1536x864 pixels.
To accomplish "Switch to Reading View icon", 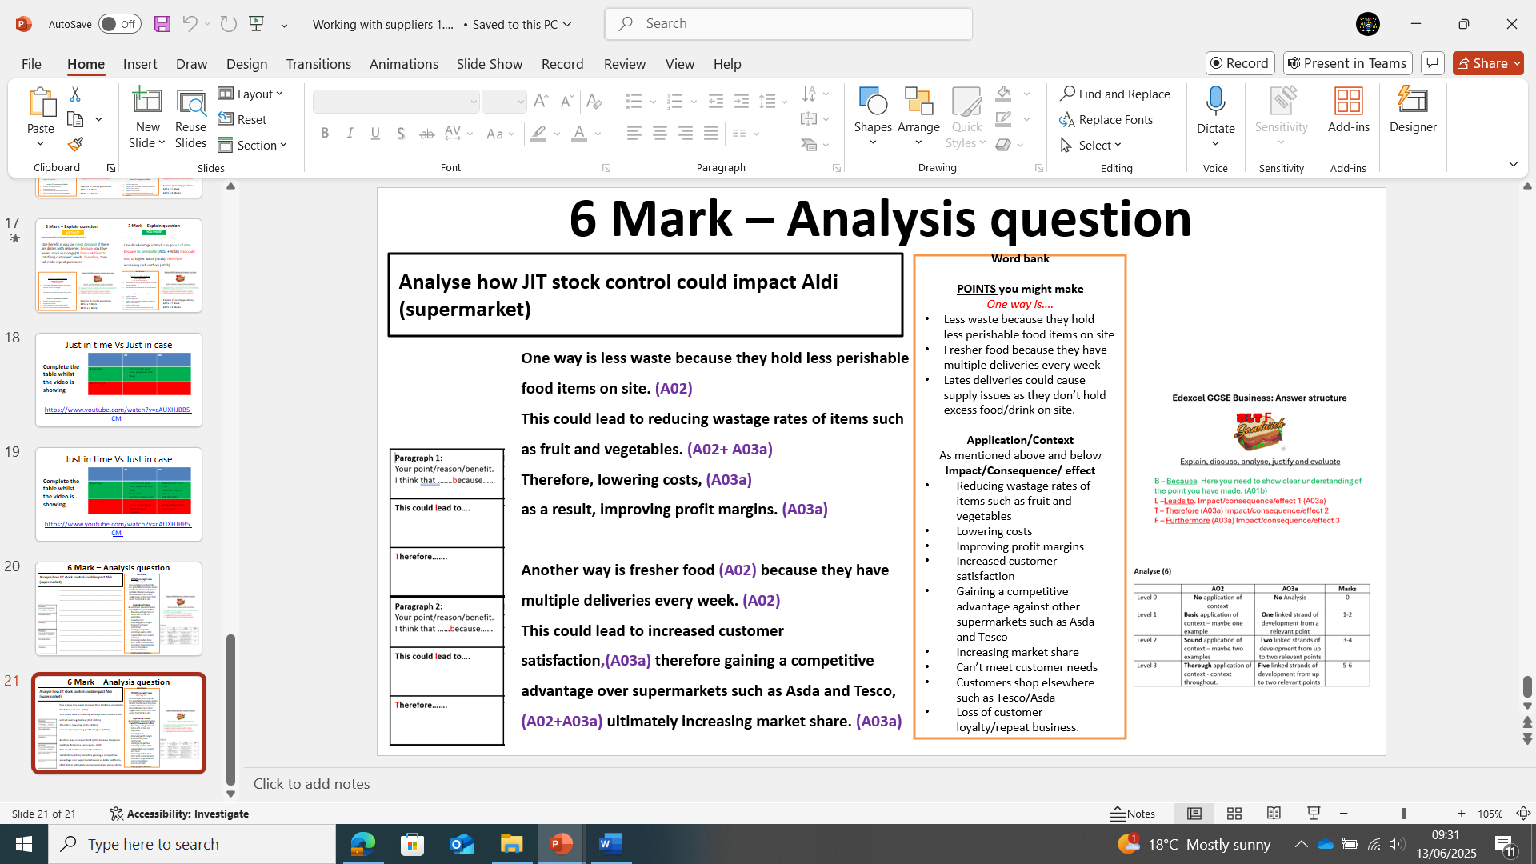I will pyautogui.click(x=1274, y=814).
